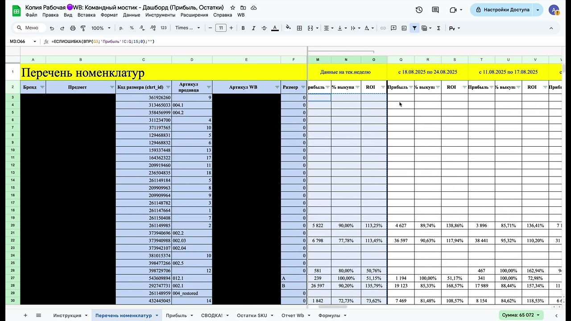Open the text wrapping dropdown
The image size is (571, 321).
click(x=356, y=28)
